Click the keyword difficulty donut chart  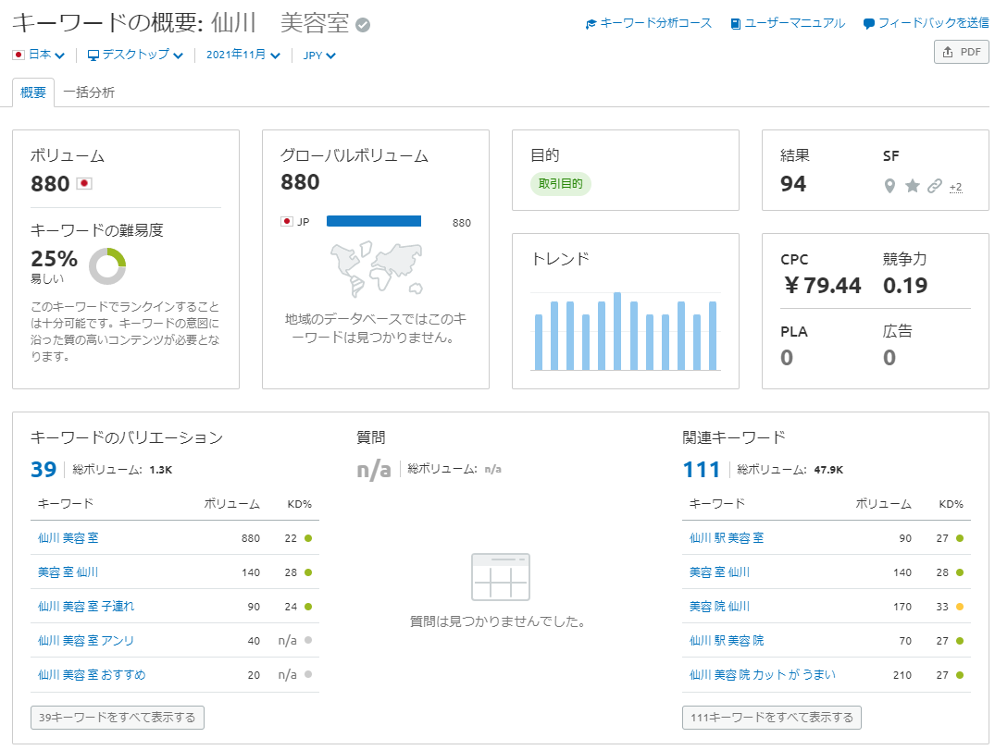pos(107,266)
